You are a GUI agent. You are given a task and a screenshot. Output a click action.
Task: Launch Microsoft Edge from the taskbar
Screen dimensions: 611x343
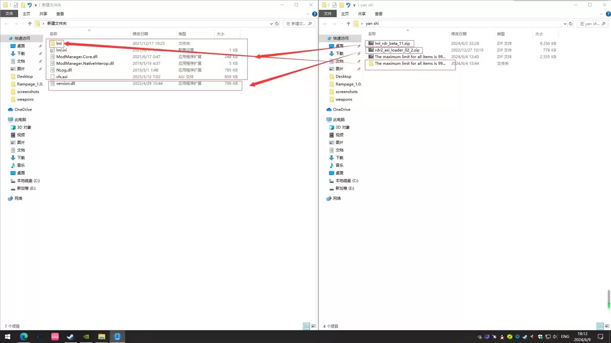pos(24,337)
